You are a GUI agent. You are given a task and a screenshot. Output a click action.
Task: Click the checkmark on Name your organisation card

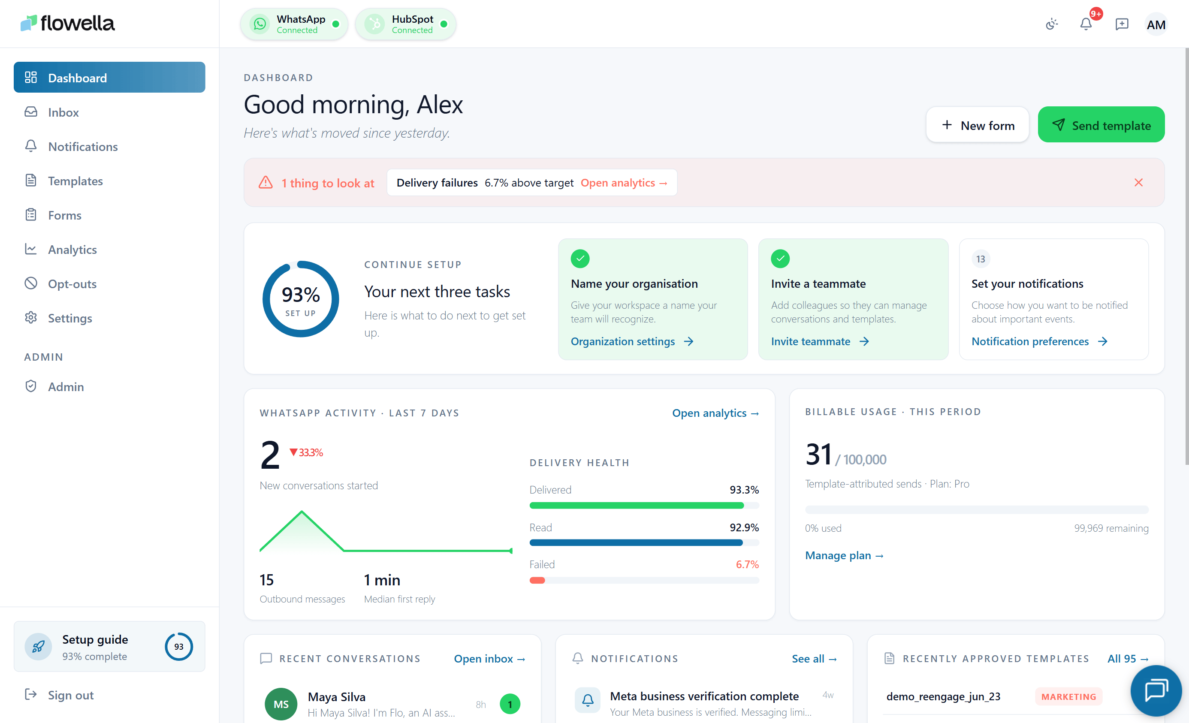580,259
